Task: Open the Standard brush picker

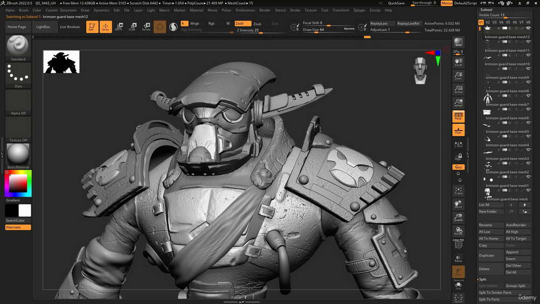Action: 18,48
